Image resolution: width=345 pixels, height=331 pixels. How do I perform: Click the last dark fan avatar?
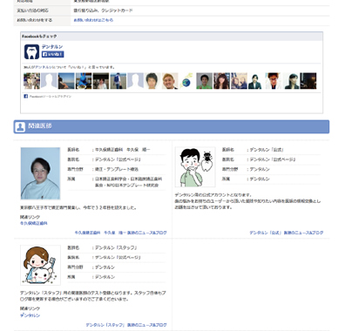308,81
